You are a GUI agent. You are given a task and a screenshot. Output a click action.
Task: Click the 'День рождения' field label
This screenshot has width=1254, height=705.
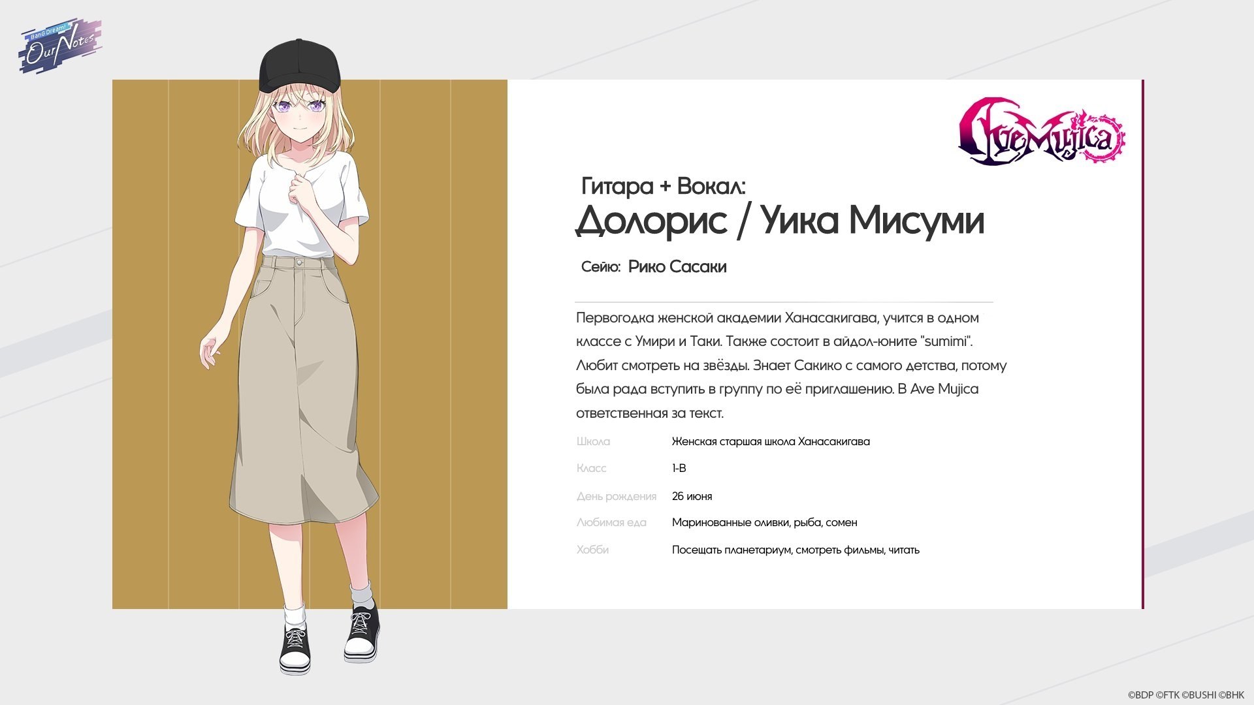(x=616, y=496)
